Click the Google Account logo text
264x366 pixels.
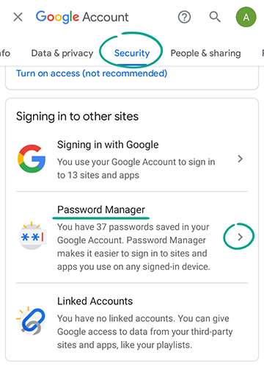82,17
